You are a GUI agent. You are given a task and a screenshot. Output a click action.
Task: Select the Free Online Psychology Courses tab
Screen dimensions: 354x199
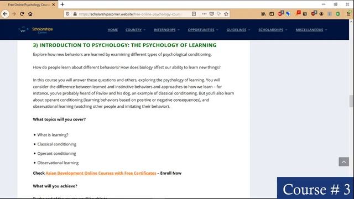(x=29, y=4)
